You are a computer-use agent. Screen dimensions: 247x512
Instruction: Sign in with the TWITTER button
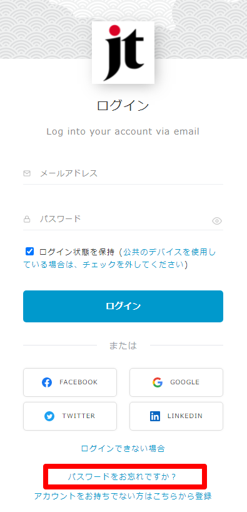(70, 416)
